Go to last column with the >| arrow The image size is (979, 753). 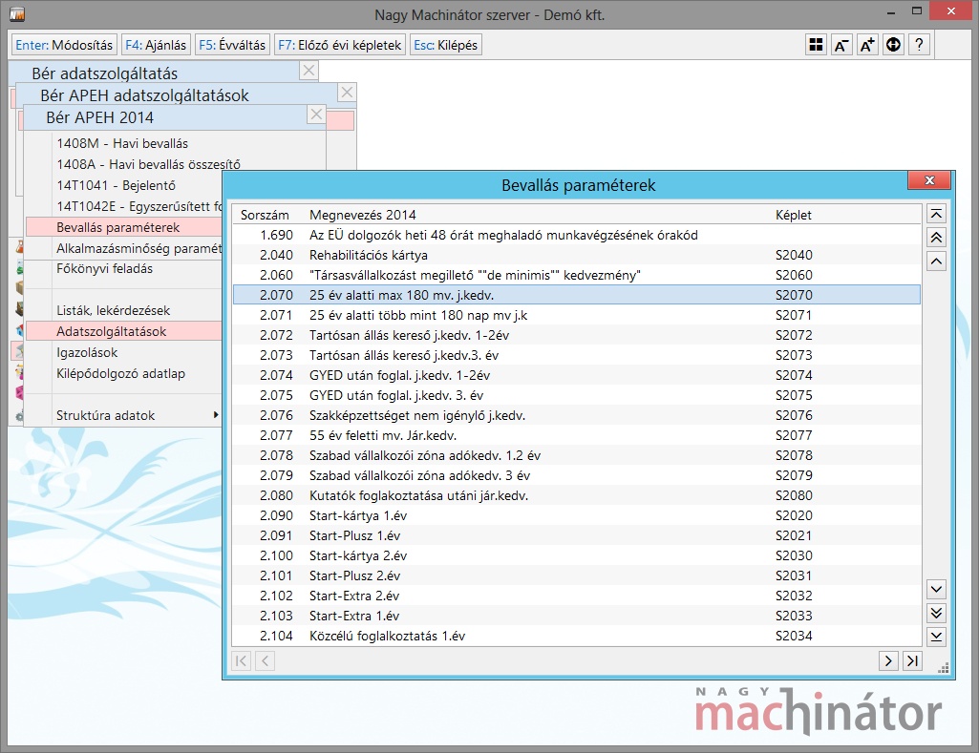click(912, 660)
